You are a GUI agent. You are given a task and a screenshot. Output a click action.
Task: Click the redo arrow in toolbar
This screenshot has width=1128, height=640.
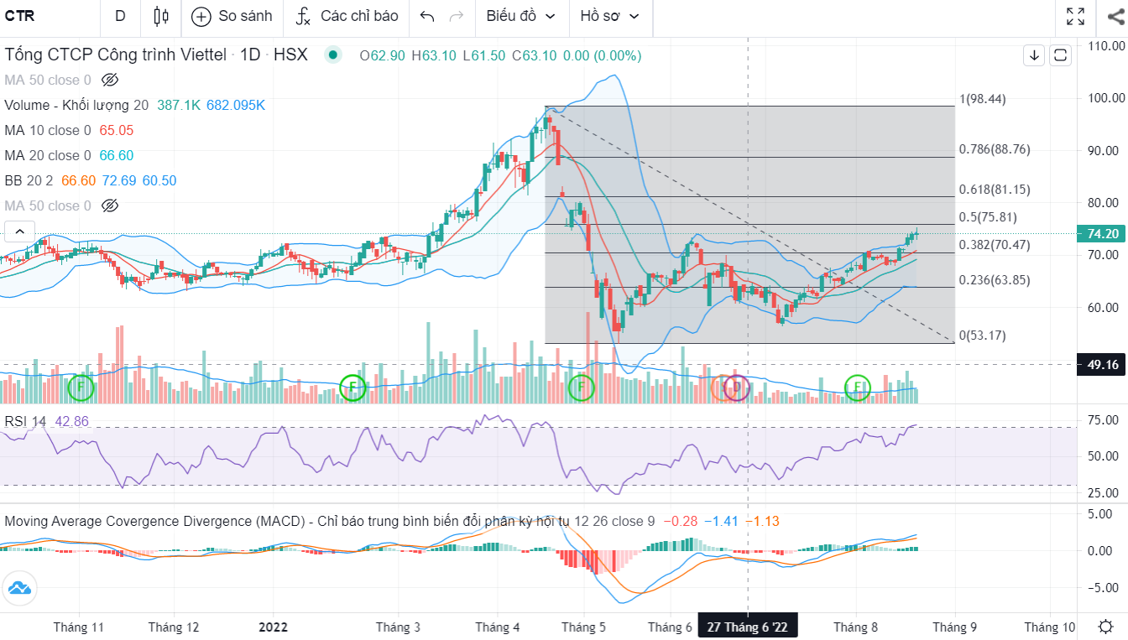coord(457,16)
